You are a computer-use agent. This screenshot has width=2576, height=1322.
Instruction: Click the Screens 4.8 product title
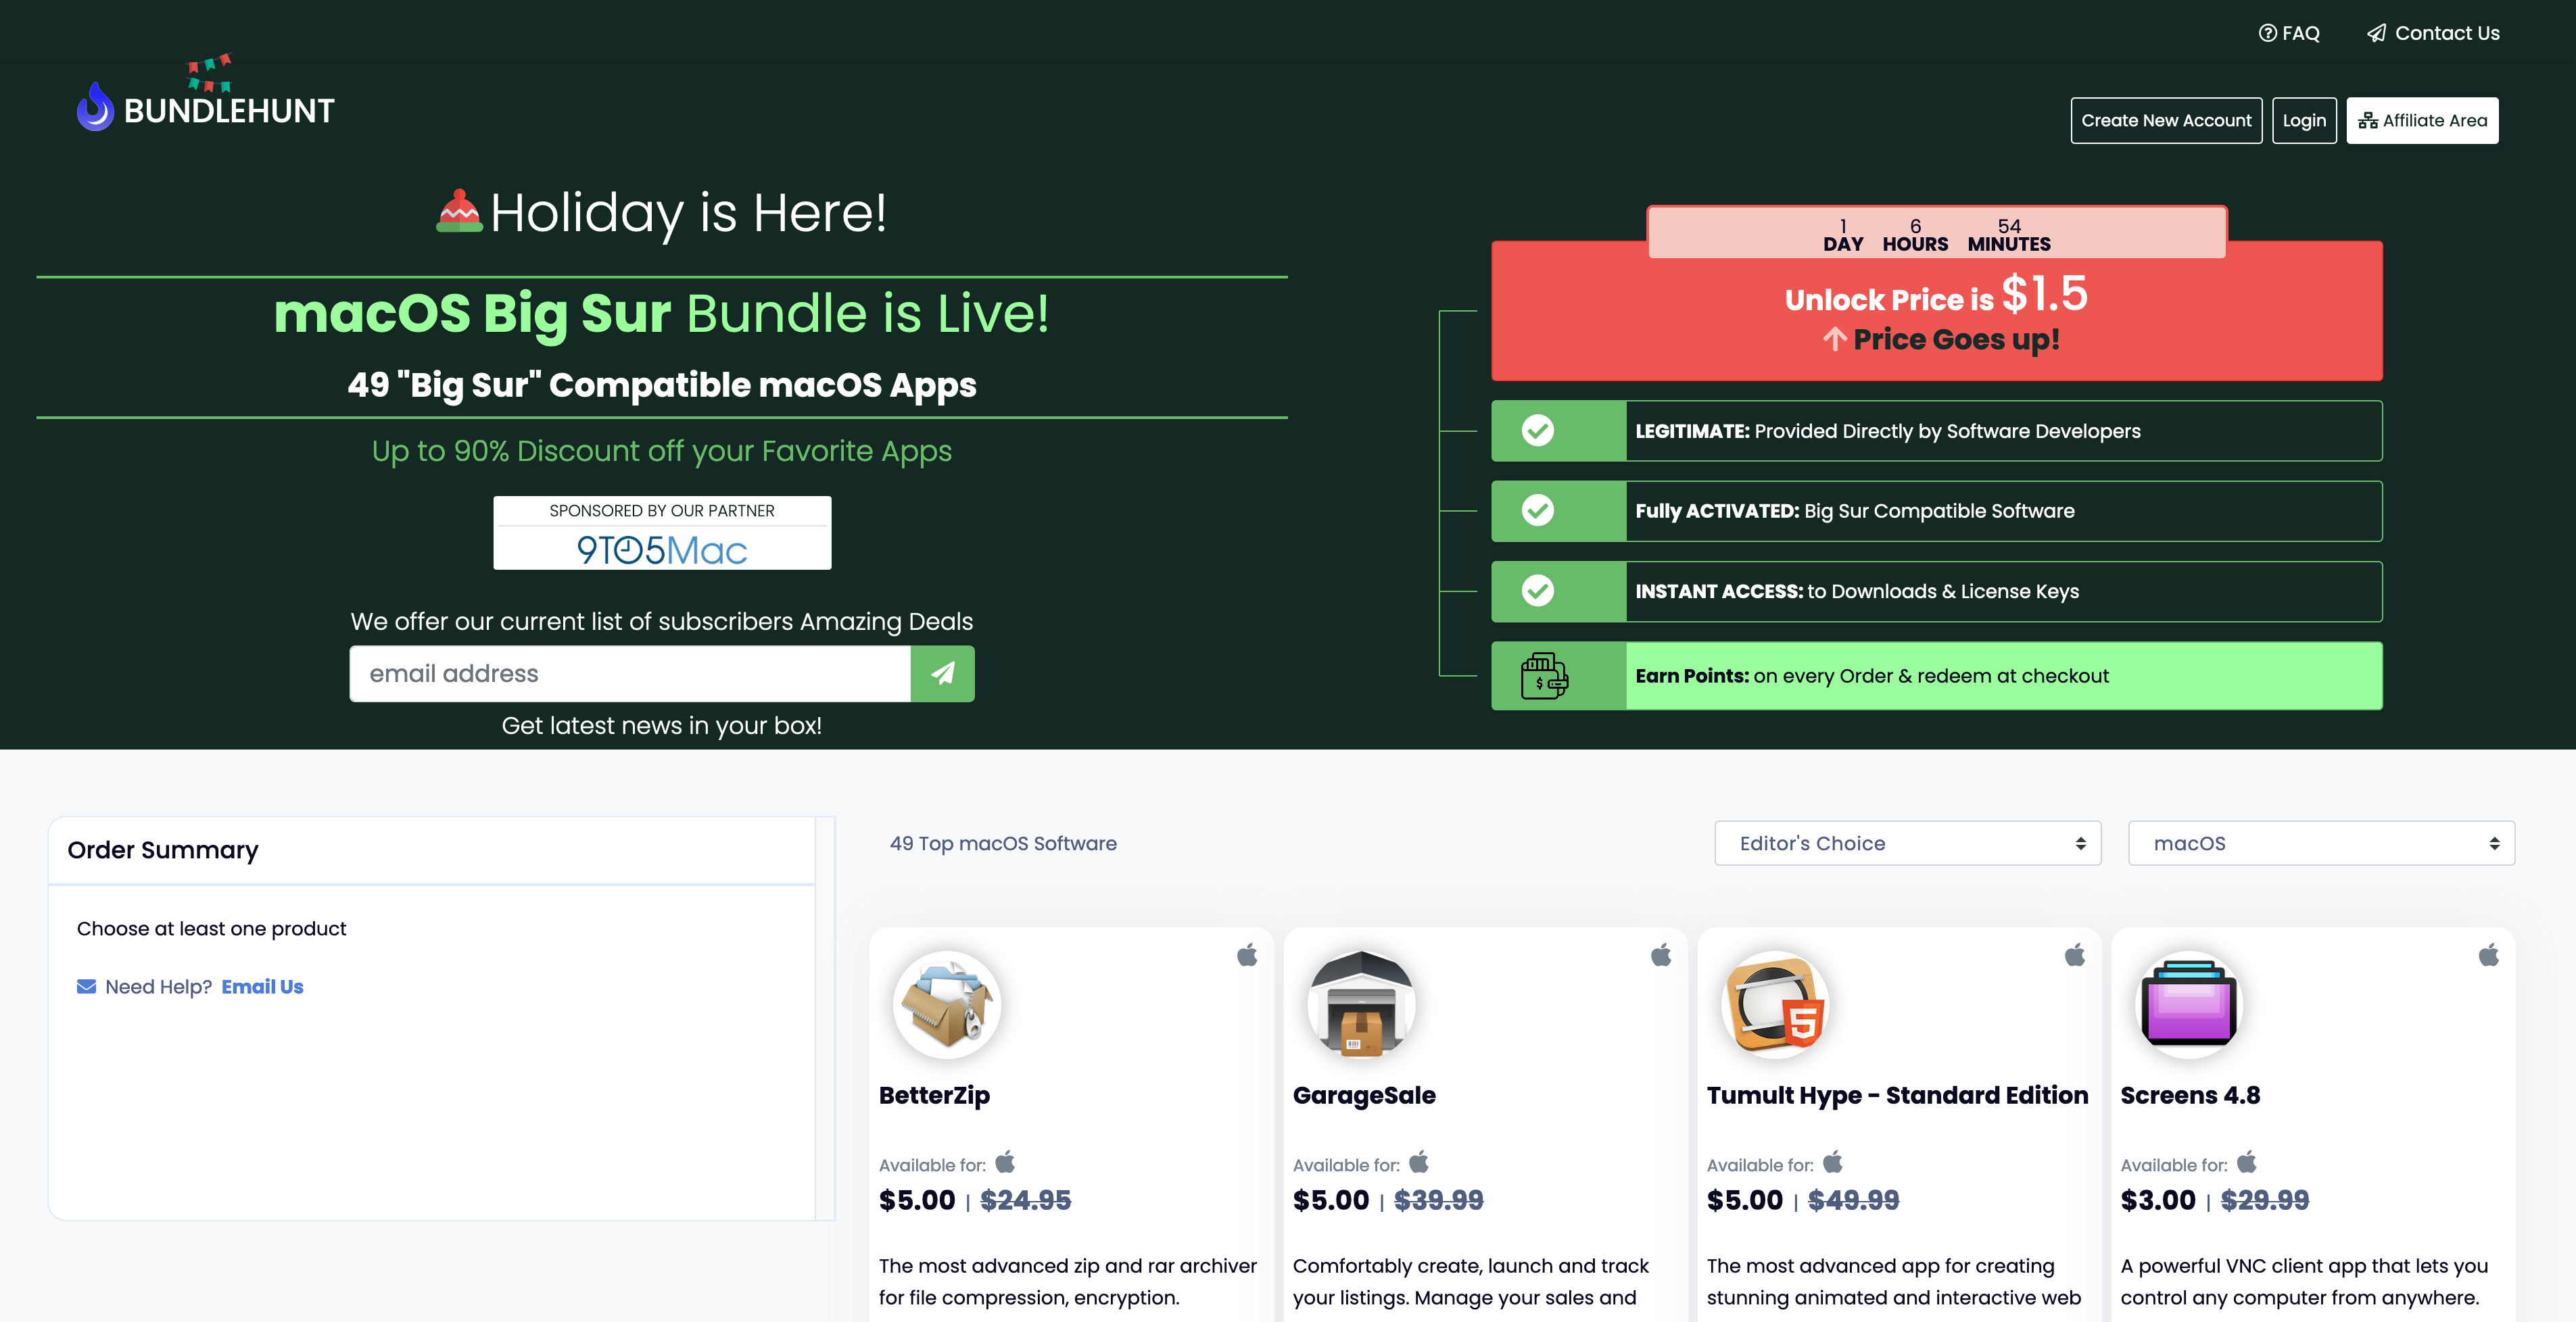coord(2190,1096)
